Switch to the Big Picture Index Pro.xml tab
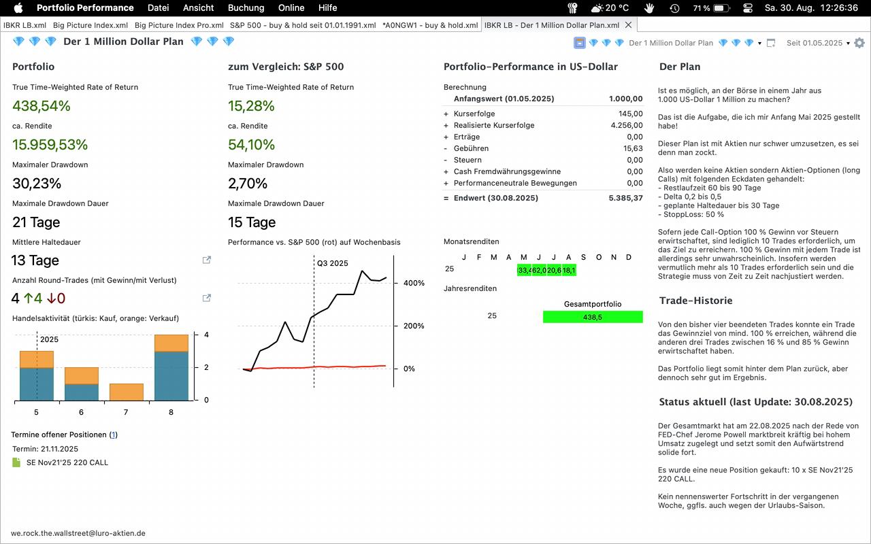871x544 pixels. pos(179,25)
